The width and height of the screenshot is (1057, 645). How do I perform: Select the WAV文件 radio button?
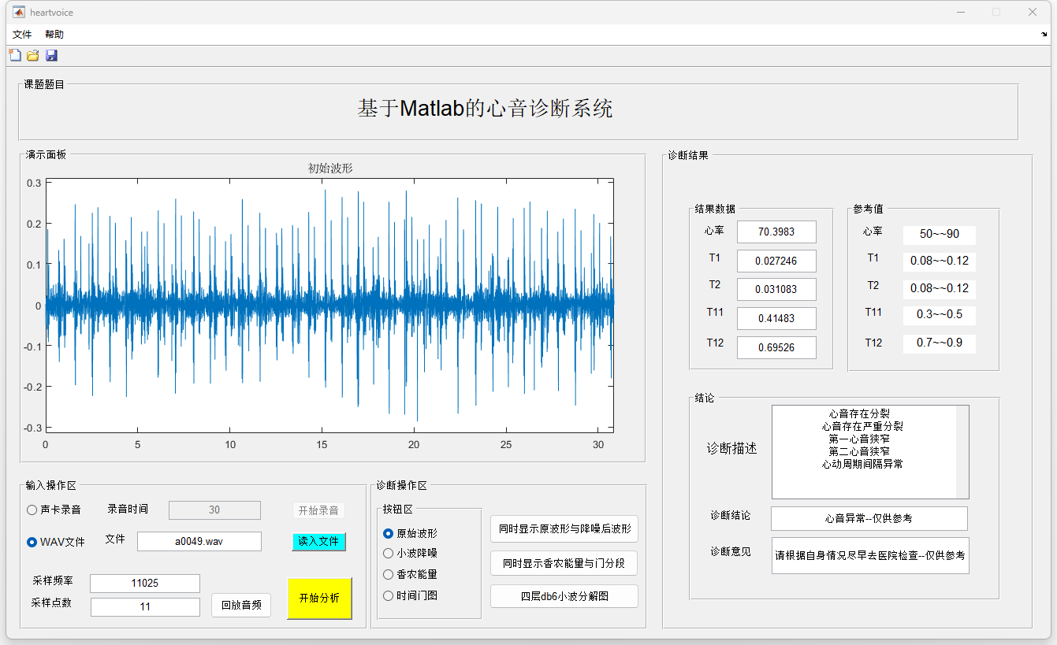32,542
